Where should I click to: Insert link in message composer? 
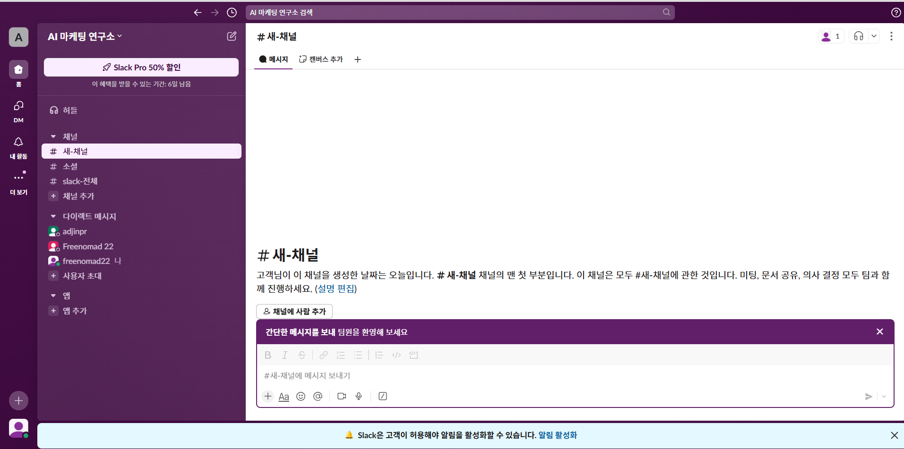click(x=324, y=355)
